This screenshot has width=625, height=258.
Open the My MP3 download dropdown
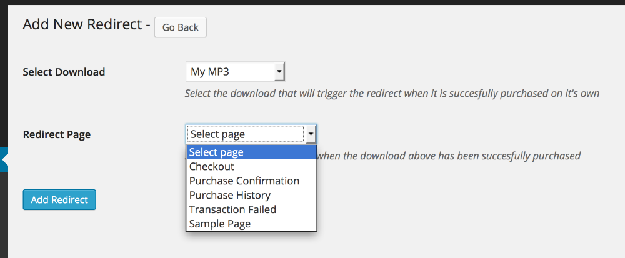(235, 72)
